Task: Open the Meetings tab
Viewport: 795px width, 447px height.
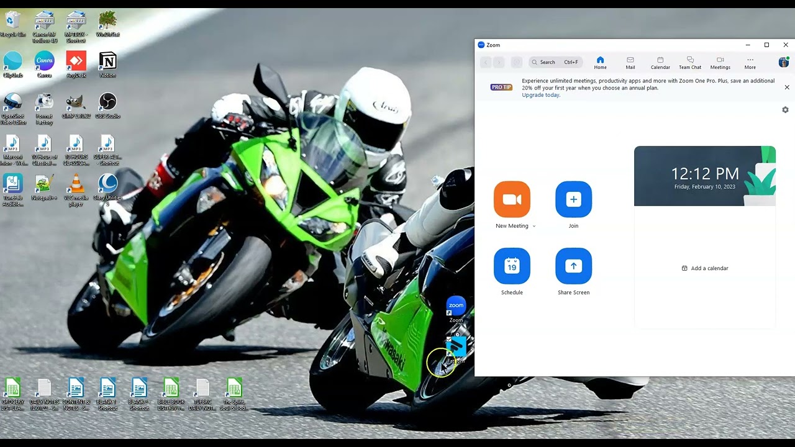Action: click(x=720, y=63)
